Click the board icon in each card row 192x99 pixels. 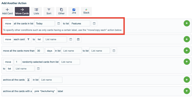pyautogui.click(x=71, y=39)
